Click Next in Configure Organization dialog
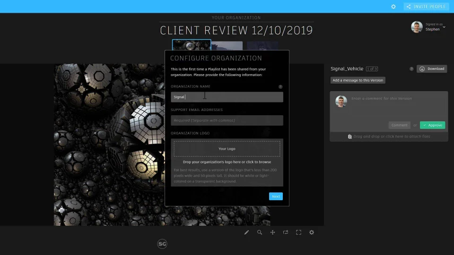This screenshot has height=255, width=454. [x=276, y=196]
